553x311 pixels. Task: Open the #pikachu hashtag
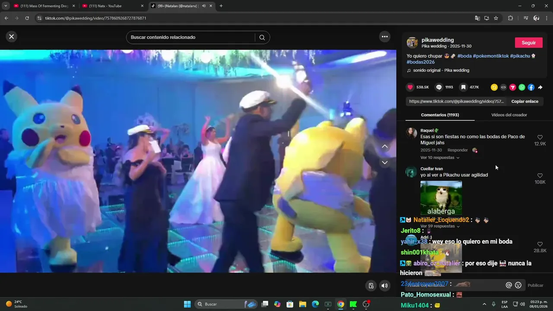pos(520,56)
